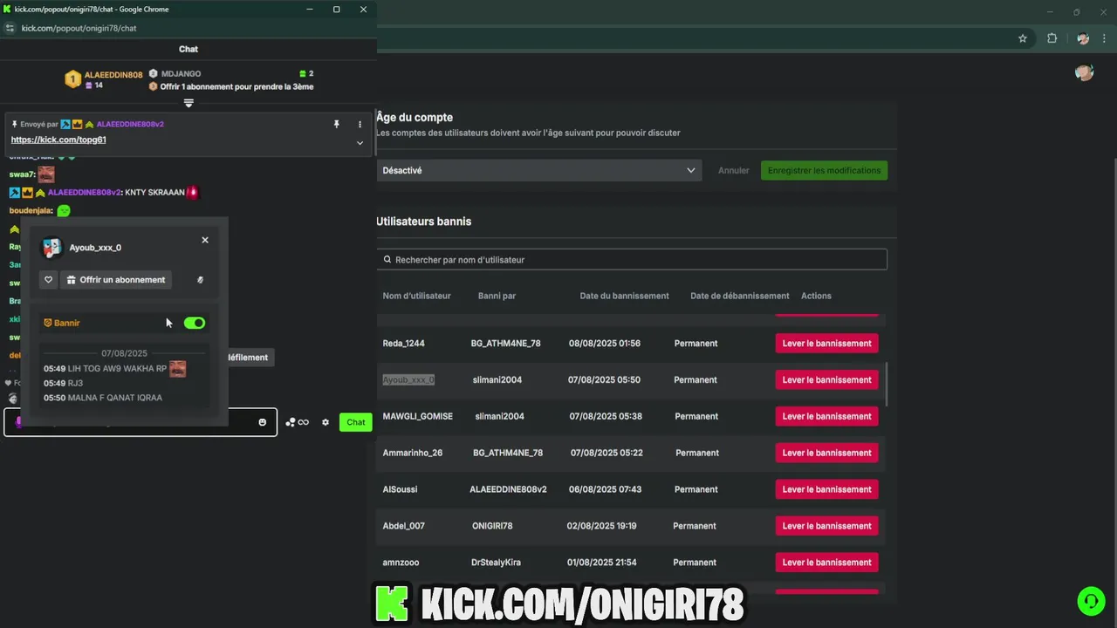Screen dimensions: 1117x628
Task: Click the heart follow icon in user card
Action: click(x=49, y=280)
